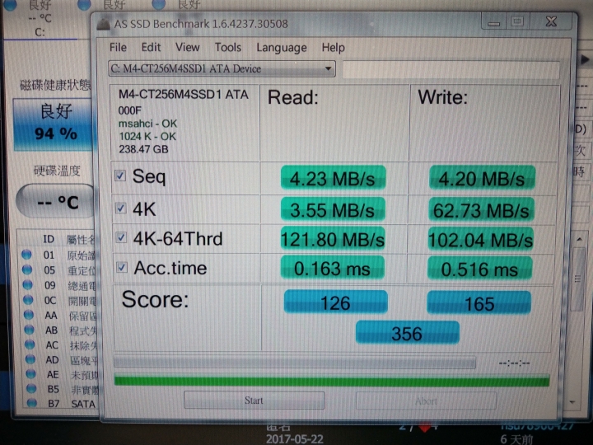Click the gray test progress bar
593x445 pixels.
(295, 362)
